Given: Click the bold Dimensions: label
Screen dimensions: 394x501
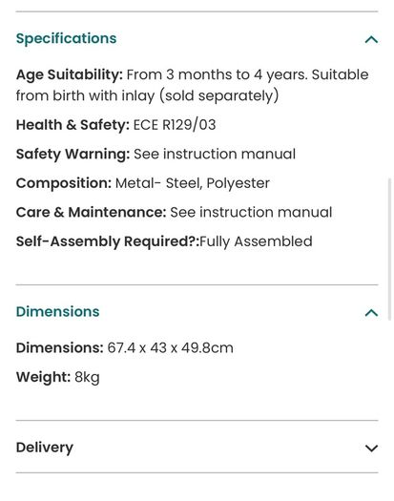Looking at the screenshot, I should [x=60, y=348].
